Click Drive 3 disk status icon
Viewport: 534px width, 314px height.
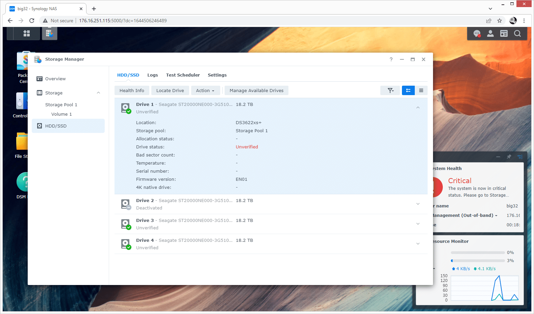[x=126, y=224]
